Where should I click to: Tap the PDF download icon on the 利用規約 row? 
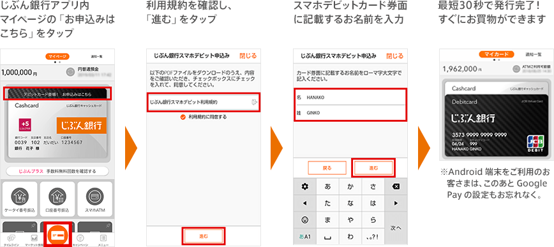pyautogui.click(x=254, y=102)
